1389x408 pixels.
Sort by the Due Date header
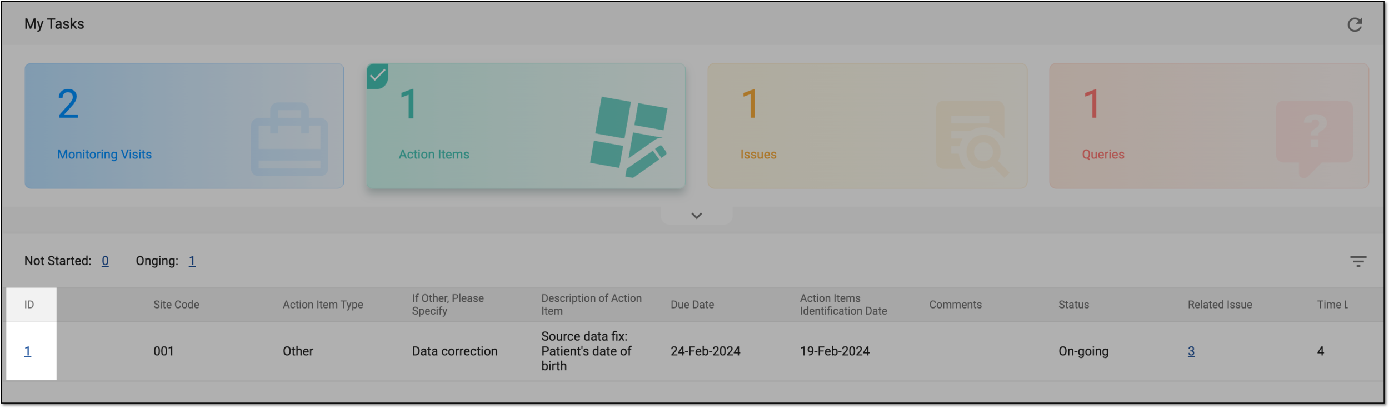[692, 305]
